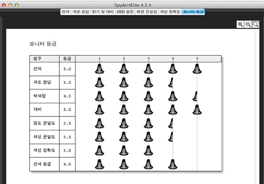The height and width of the screenshot is (184, 264).
Task: Click the fifth Spyder icon in 대비 row
Action: click(197, 109)
